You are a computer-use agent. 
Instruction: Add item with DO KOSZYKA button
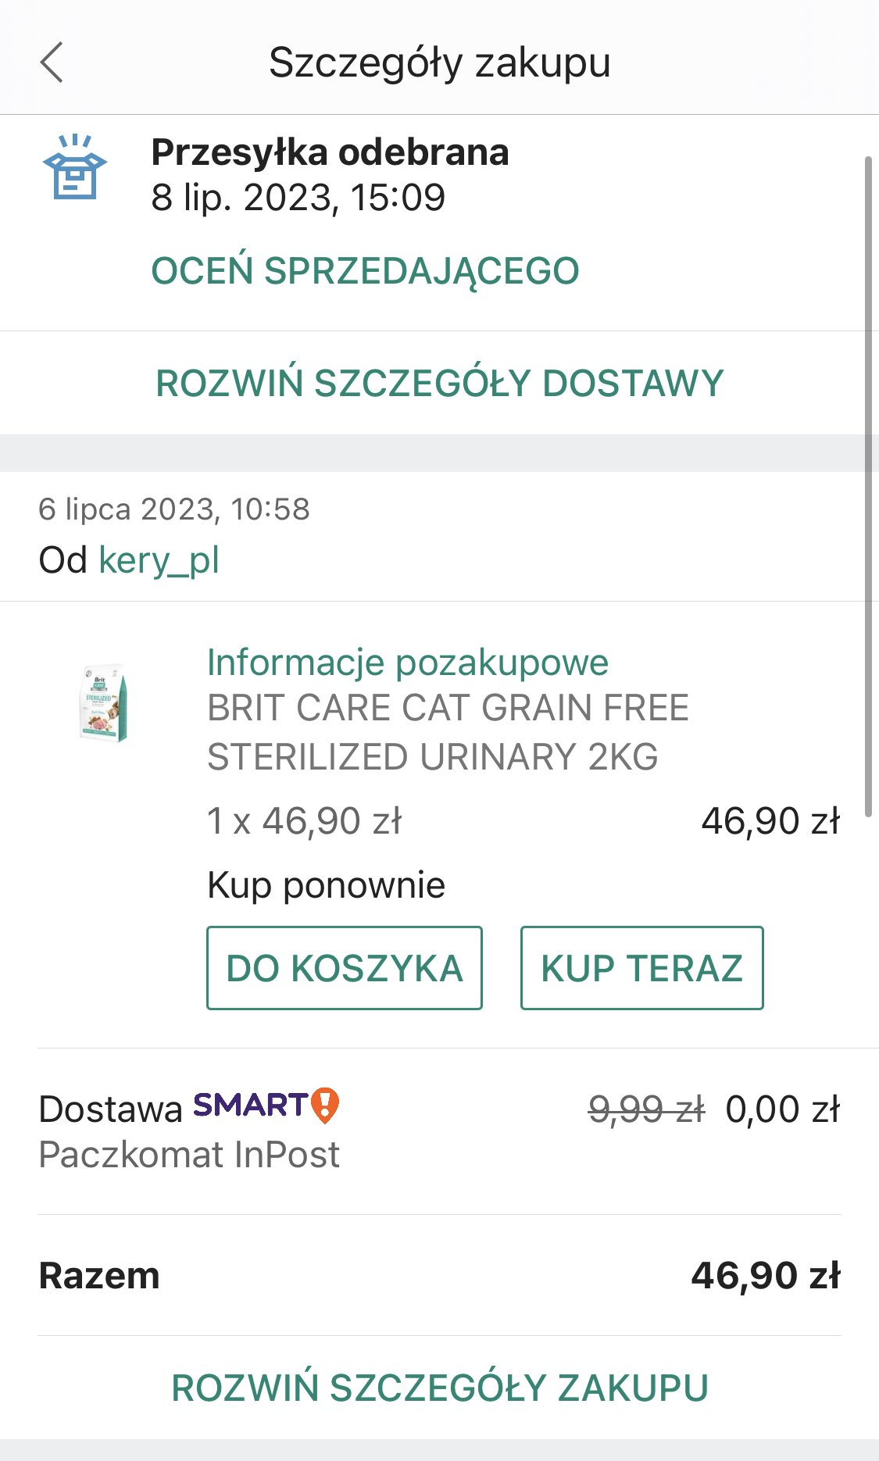point(345,968)
